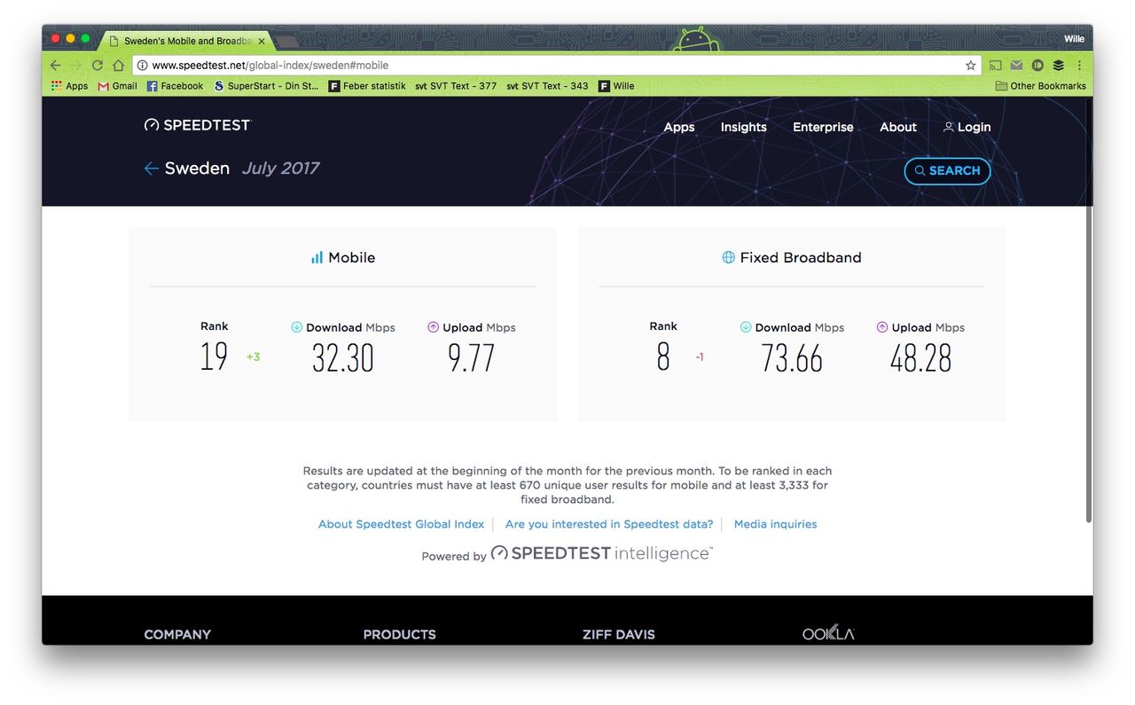Click the COMPANY footer heading
The image size is (1135, 705).
tap(177, 634)
